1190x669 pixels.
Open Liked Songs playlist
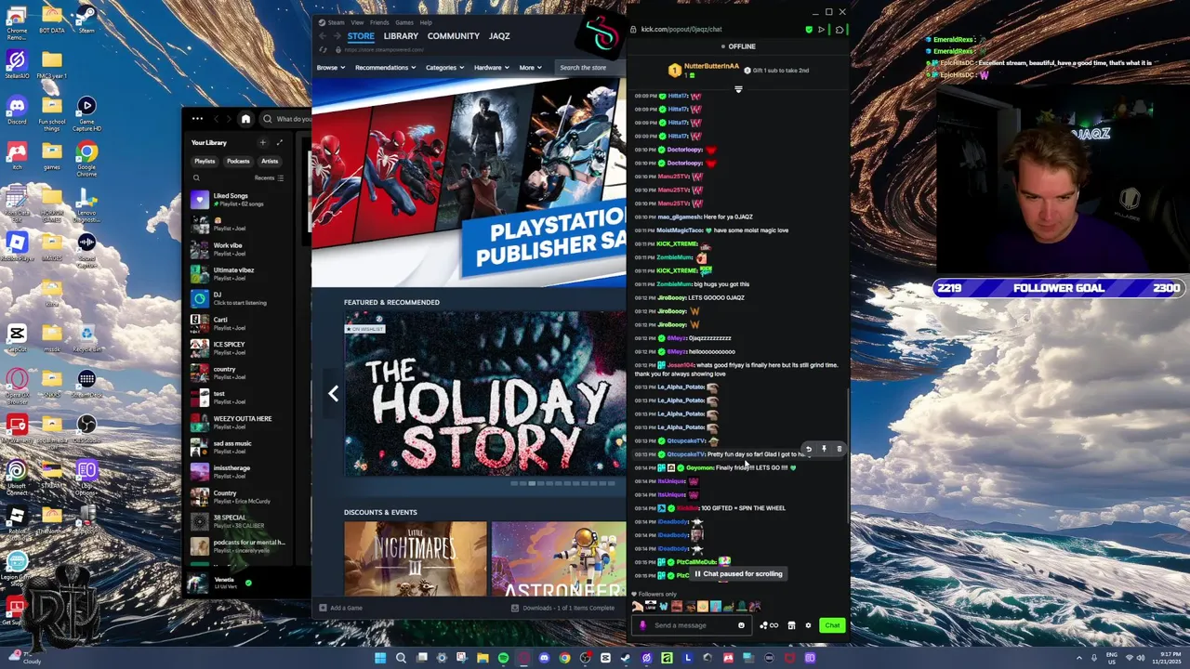coord(242,200)
